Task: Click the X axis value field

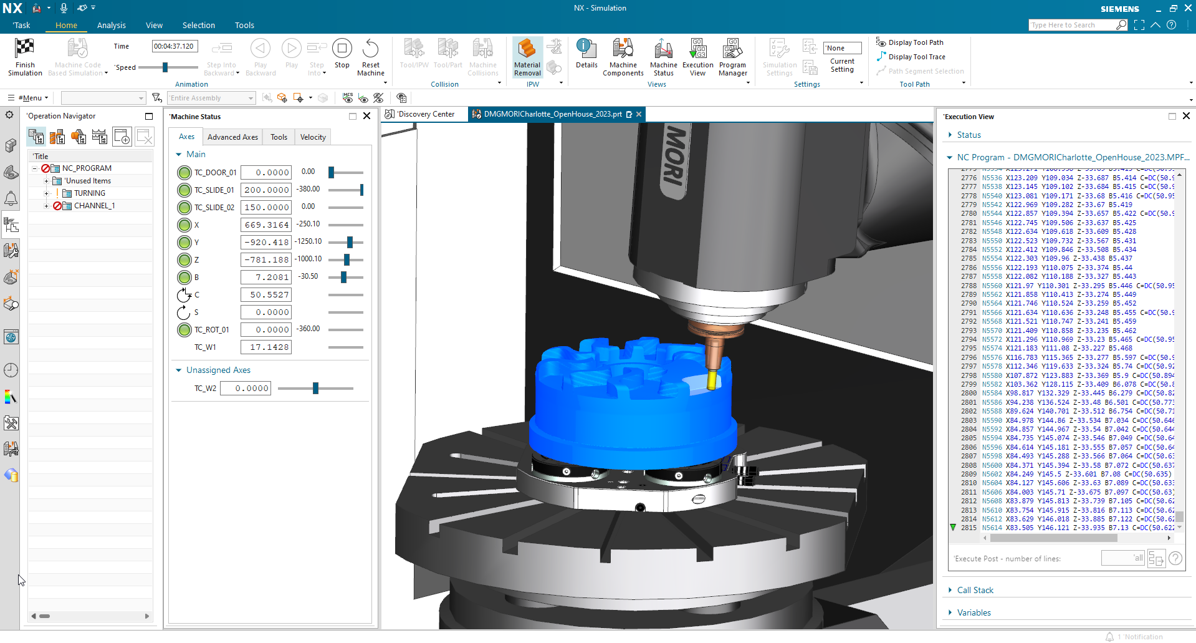Action: tap(266, 225)
